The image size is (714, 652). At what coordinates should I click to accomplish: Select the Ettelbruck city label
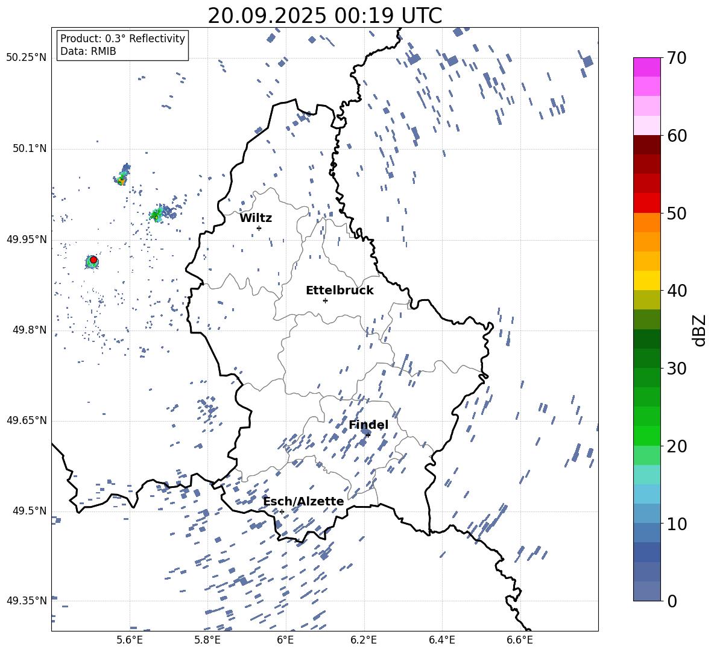click(x=340, y=291)
